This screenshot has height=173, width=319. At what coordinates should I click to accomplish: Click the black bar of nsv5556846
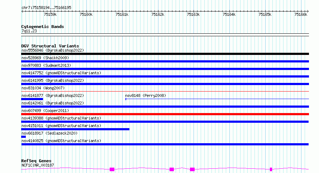tap(165, 54)
